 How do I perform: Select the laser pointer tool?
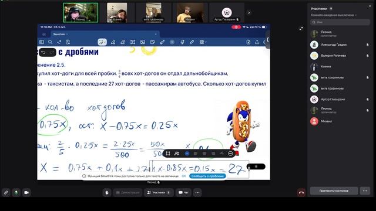pos(162,42)
